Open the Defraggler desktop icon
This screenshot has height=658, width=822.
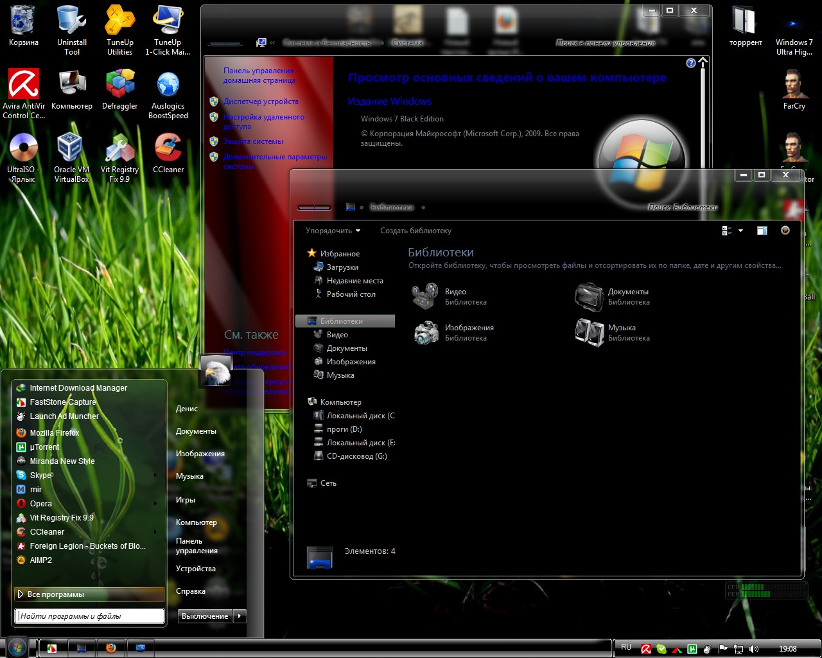click(x=120, y=90)
